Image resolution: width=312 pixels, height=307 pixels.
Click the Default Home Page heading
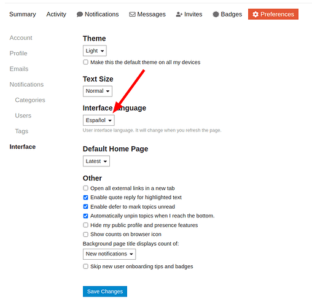pos(115,149)
